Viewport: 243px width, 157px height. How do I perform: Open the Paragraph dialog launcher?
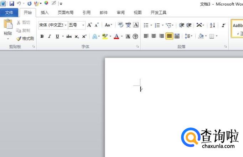click(x=226, y=47)
